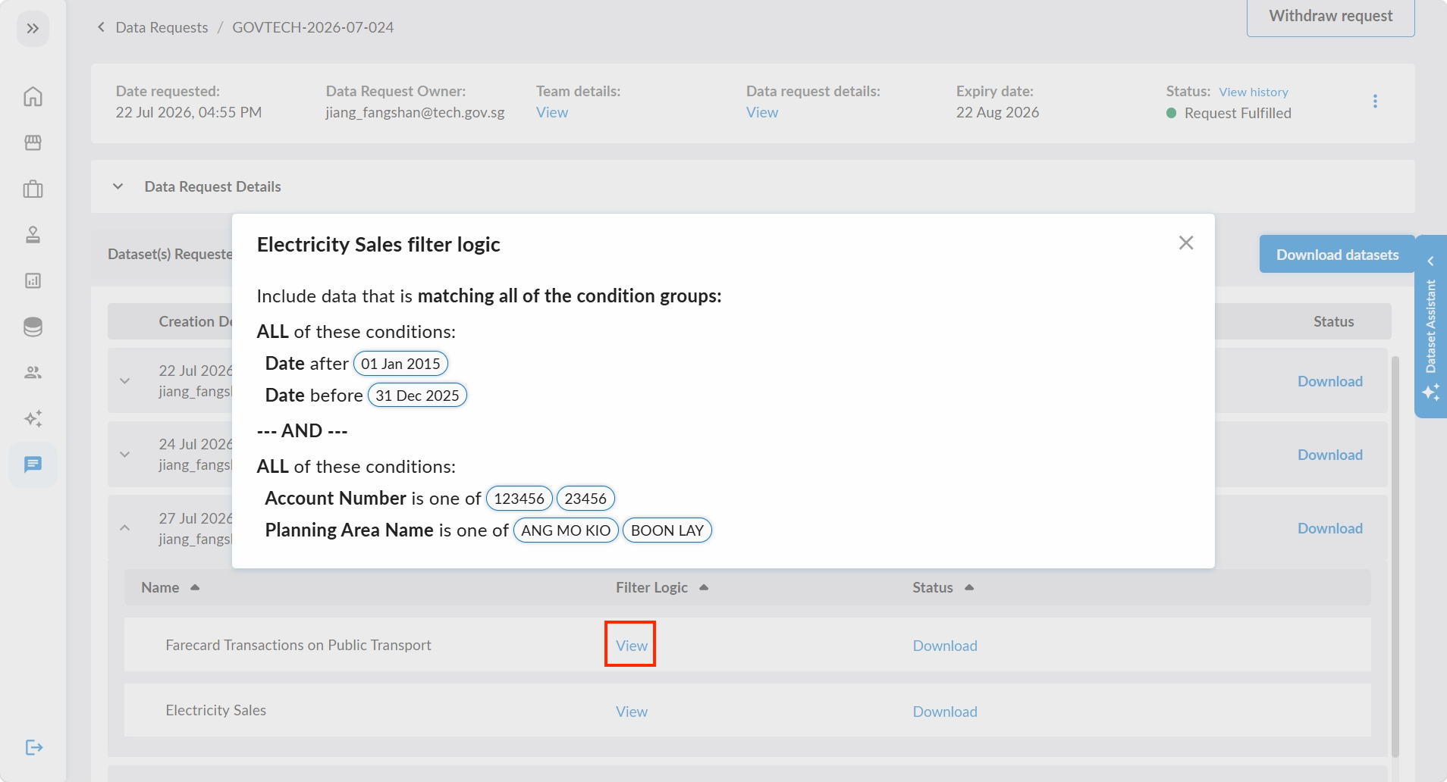The height and width of the screenshot is (782, 1447).
Task: Close the Electricity Sales filter logic dialog
Action: 1186,242
